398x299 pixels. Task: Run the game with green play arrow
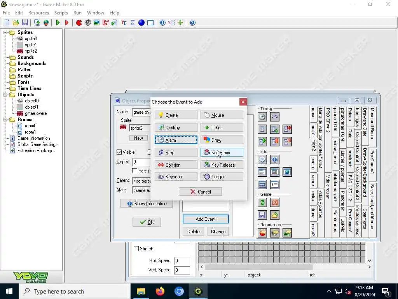[58, 23]
